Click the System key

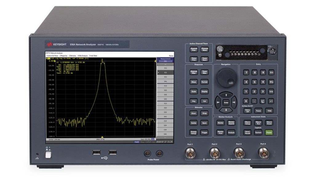click(x=258, y=133)
